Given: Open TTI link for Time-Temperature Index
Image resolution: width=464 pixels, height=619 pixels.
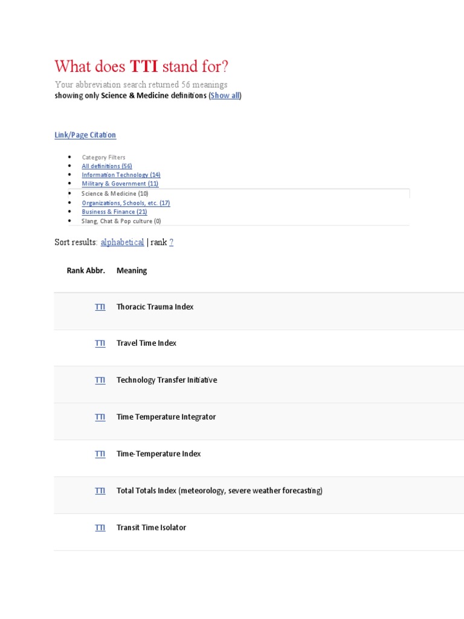Looking at the screenshot, I should click(100, 454).
